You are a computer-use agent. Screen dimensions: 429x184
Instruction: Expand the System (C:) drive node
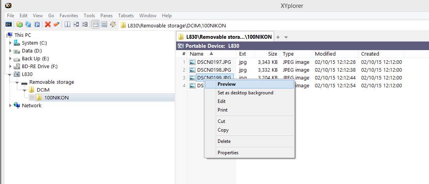point(11,43)
